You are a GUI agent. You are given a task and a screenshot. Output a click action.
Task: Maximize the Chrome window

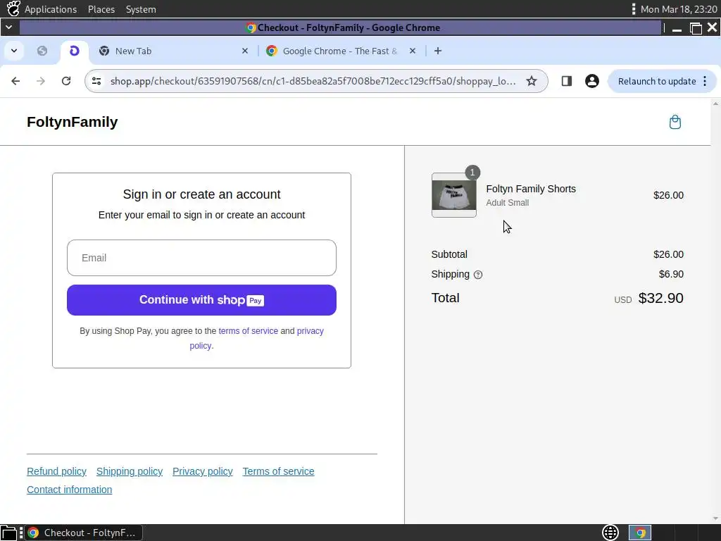pos(696,28)
